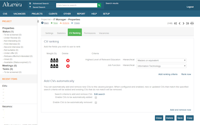The image size is (200, 125).
Task: Go to the next record arrow
Action: pyautogui.click(x=183, y=23)
